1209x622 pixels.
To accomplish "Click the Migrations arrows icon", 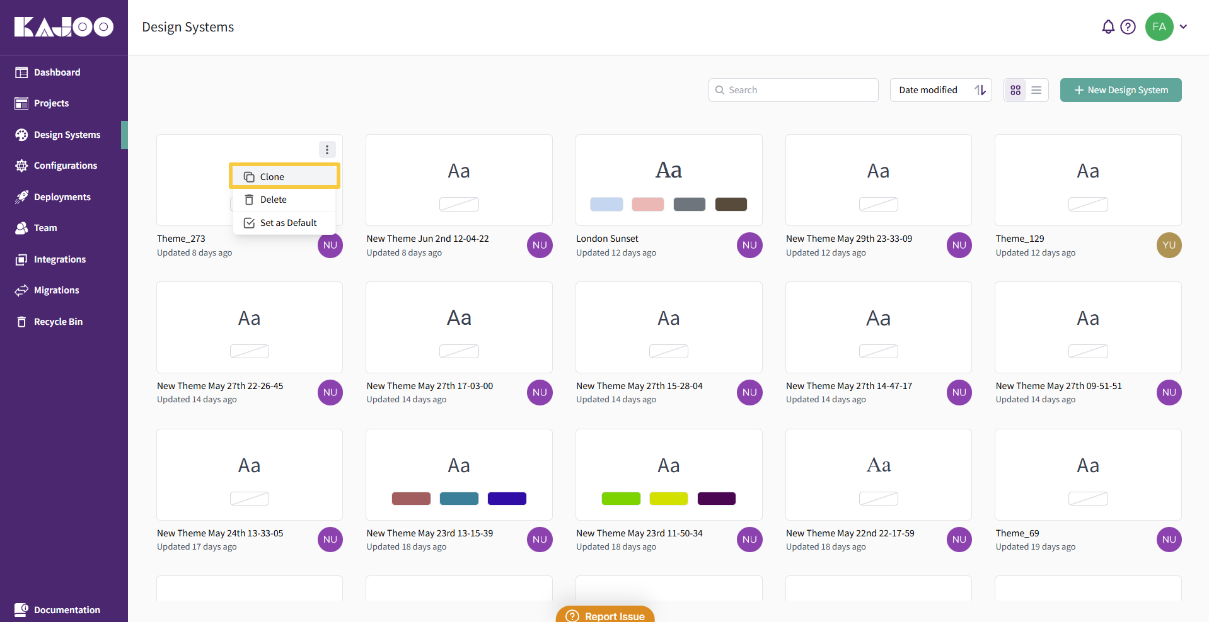I will click(21, 290).
